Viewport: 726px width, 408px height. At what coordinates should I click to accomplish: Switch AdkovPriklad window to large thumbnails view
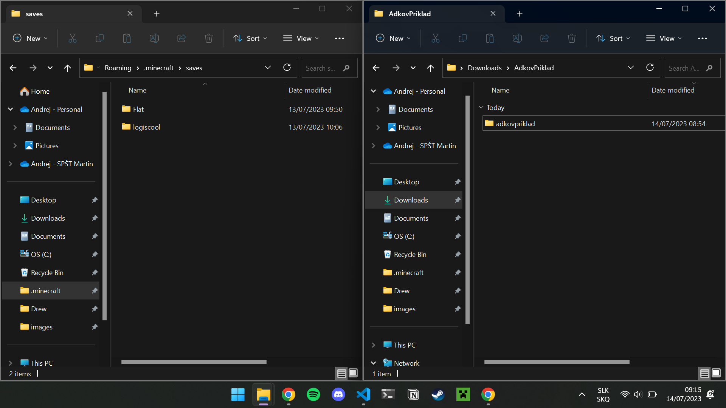716,373
